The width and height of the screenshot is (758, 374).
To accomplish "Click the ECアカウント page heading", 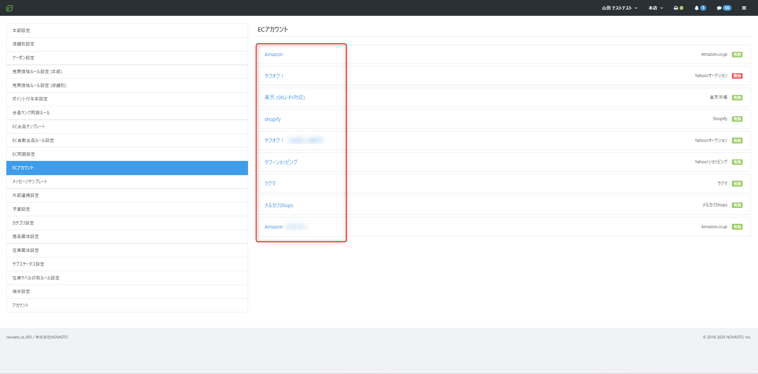I will tap(273, 29).
